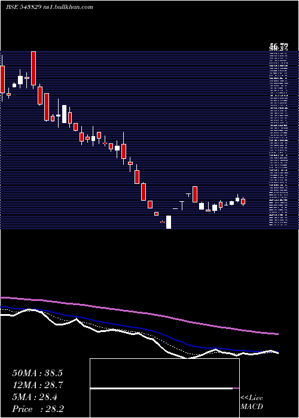Screen dimensions: 299x418
Task: Click the large white candle at the chart's lowest point
Action: pyautogui.click(x=169, y=222)
